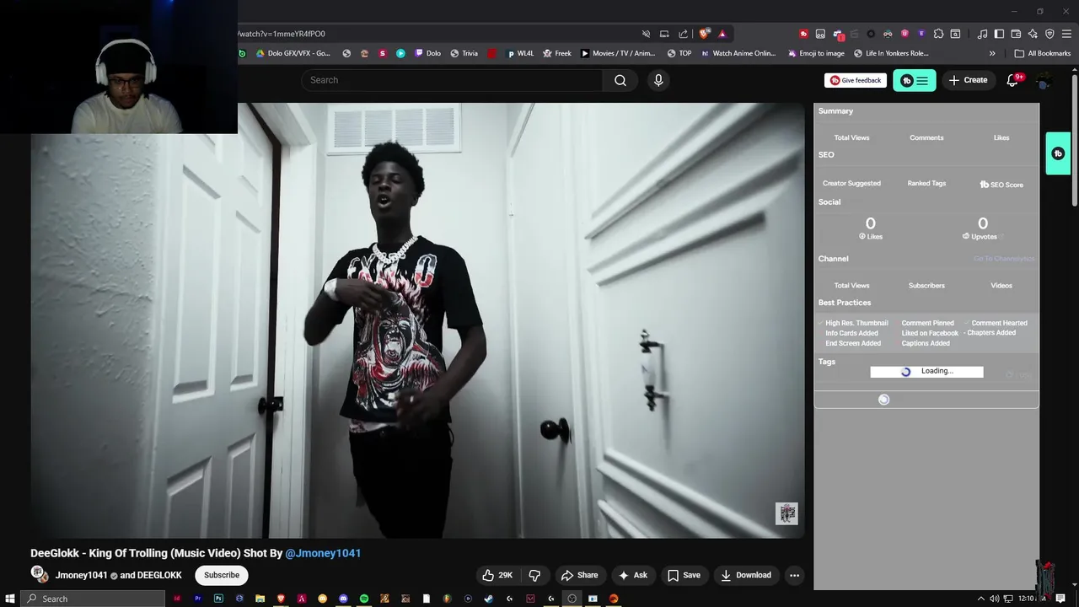Click the Brave Shields lion icon
The height and width of the screenshot is (607, 1079).
click(704, 34)
